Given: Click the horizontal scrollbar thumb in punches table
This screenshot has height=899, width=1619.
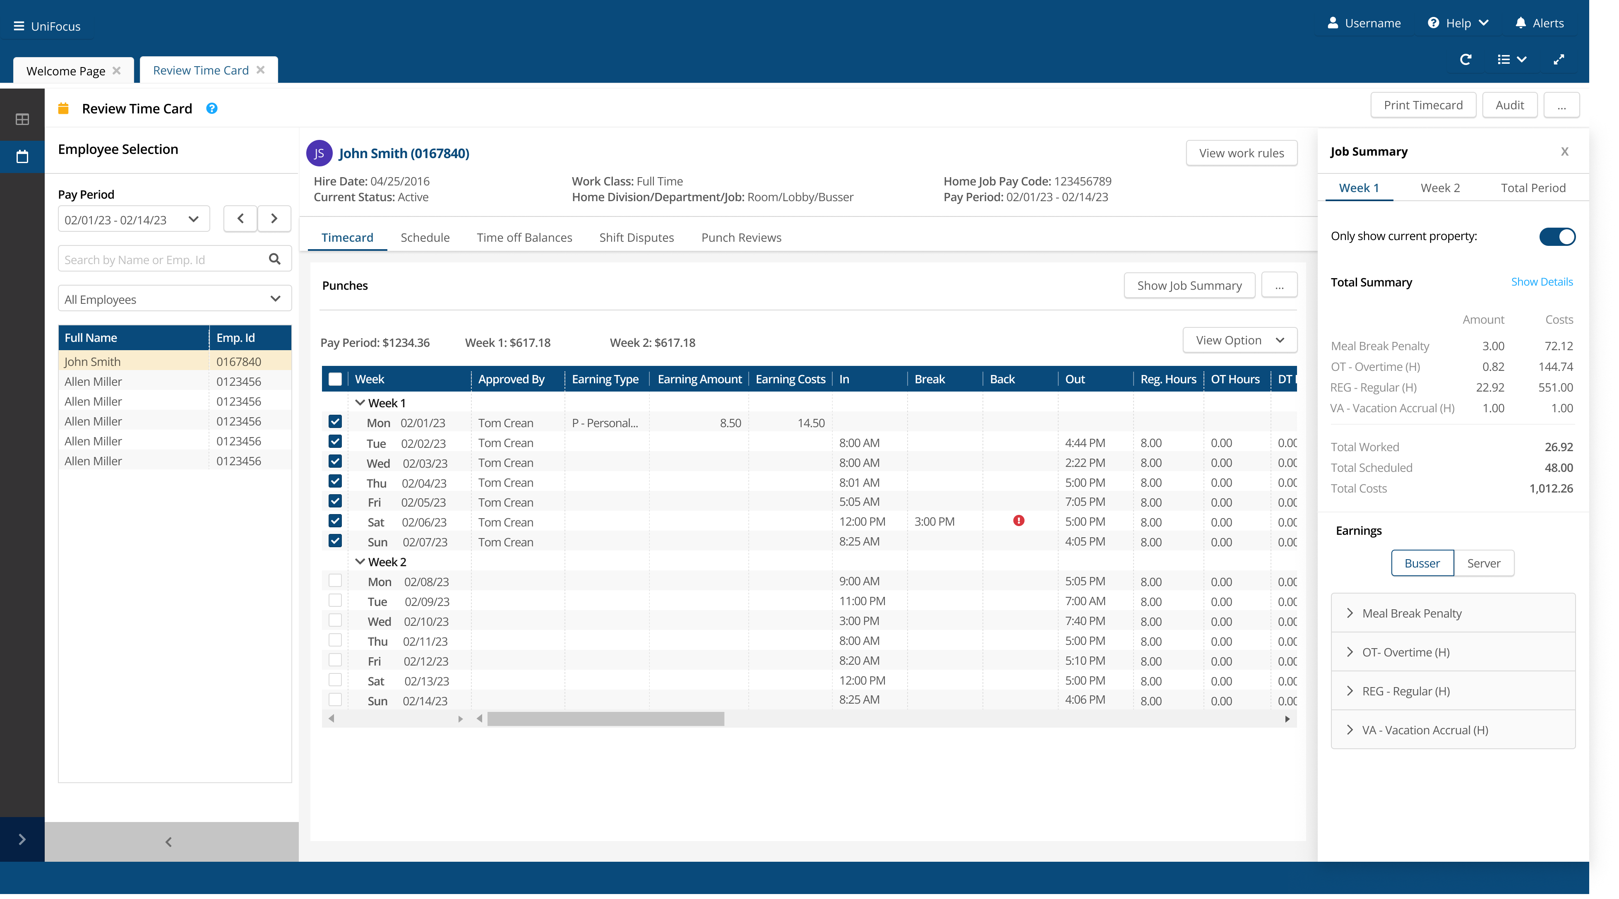Looking at the screenshot, I should [x=605, y=719].
